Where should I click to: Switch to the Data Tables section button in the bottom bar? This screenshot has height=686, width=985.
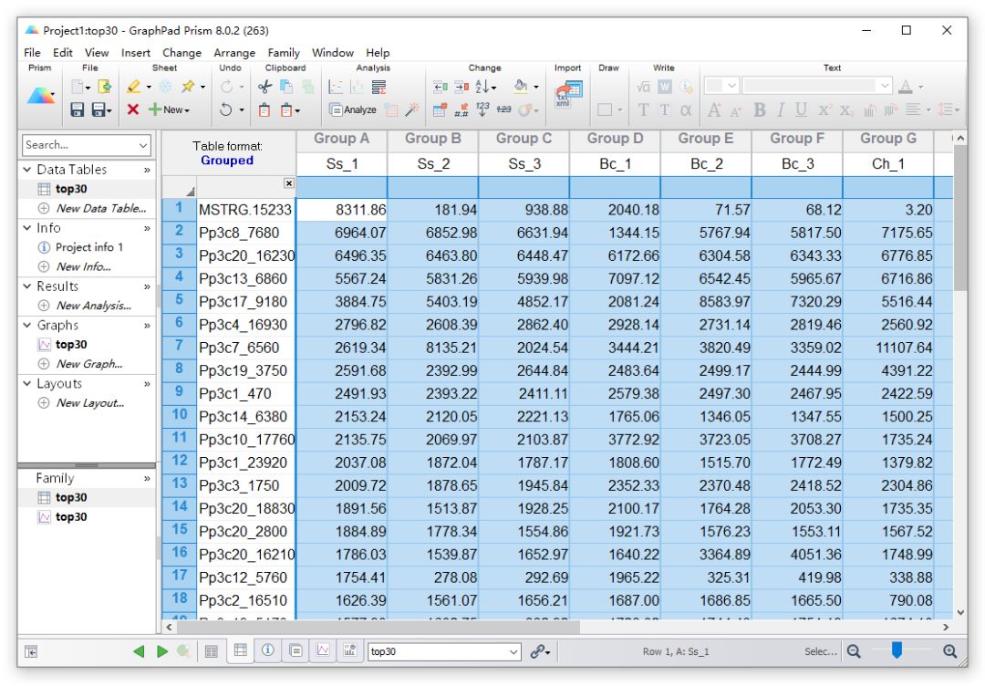241,651
